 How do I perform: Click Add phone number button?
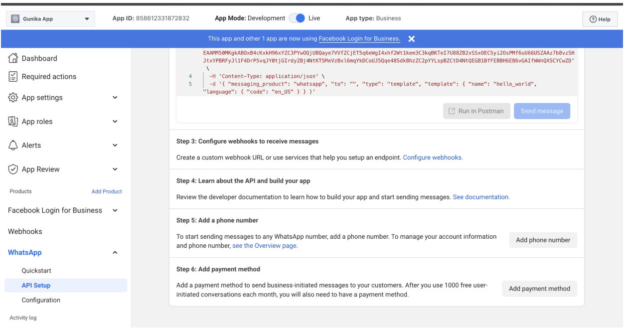[x=543, y=240]
